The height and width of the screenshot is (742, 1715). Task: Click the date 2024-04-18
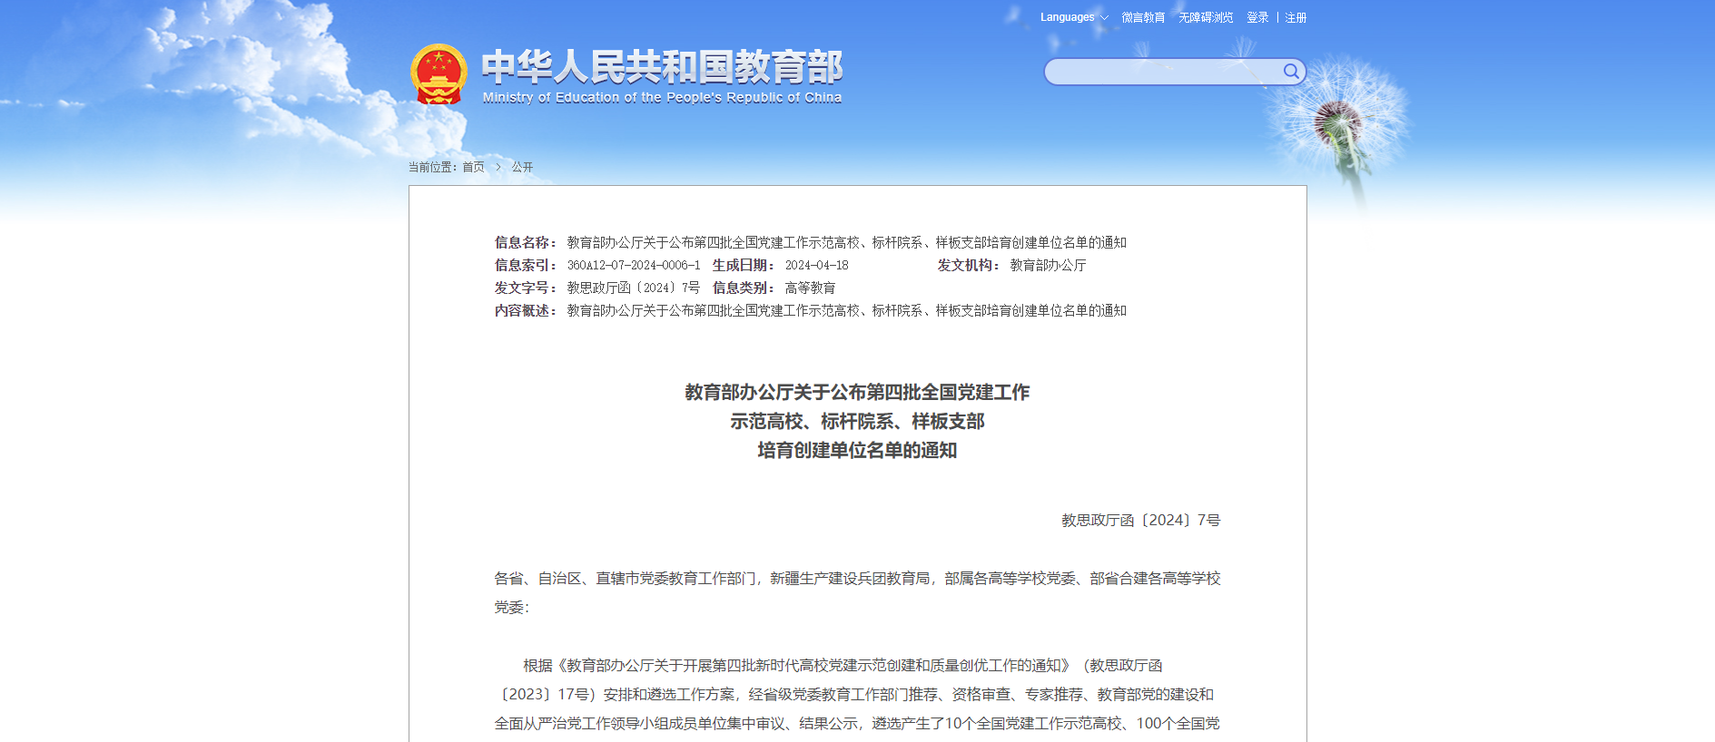[817, 265]
